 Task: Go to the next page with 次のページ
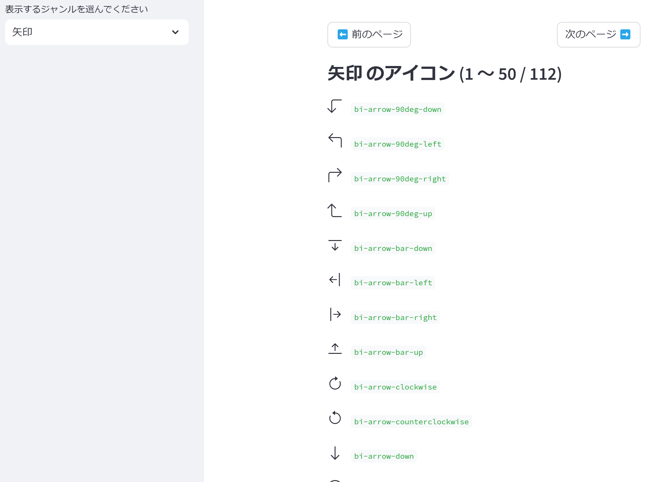[598, 35]
